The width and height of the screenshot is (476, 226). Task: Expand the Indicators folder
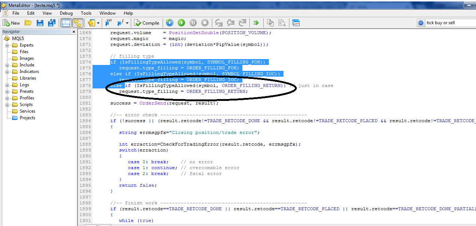point(7,72)
